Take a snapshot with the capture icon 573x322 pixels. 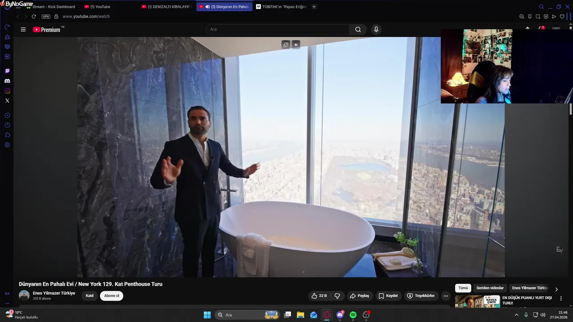pos(538,17)
